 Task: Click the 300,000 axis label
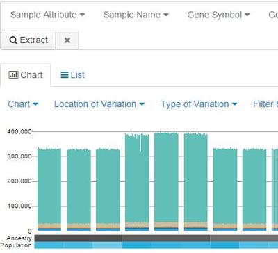point(19,156)
